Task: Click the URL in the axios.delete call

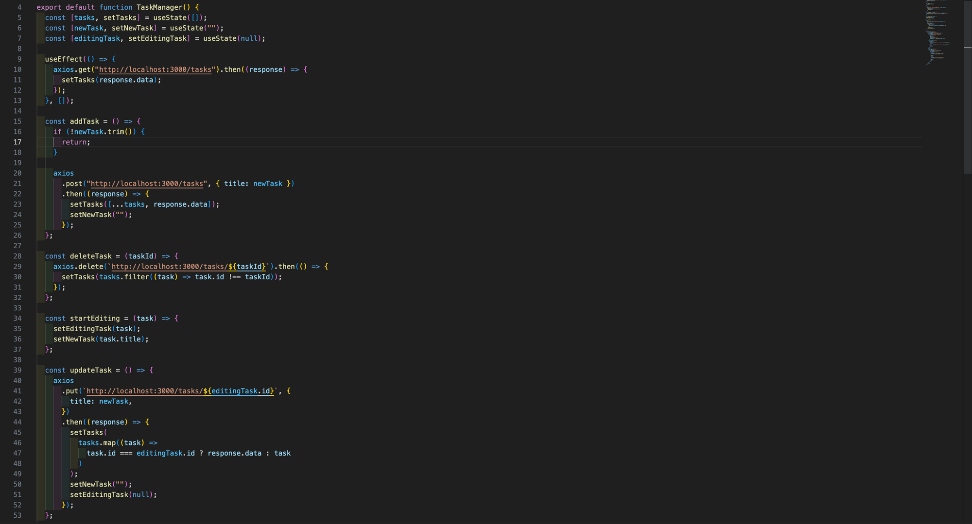Action: pos(189,267)
